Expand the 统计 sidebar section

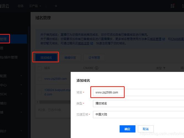point(21,131)
